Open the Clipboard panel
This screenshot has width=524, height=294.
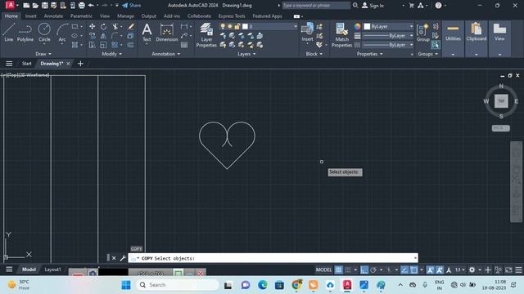point(477,38)
